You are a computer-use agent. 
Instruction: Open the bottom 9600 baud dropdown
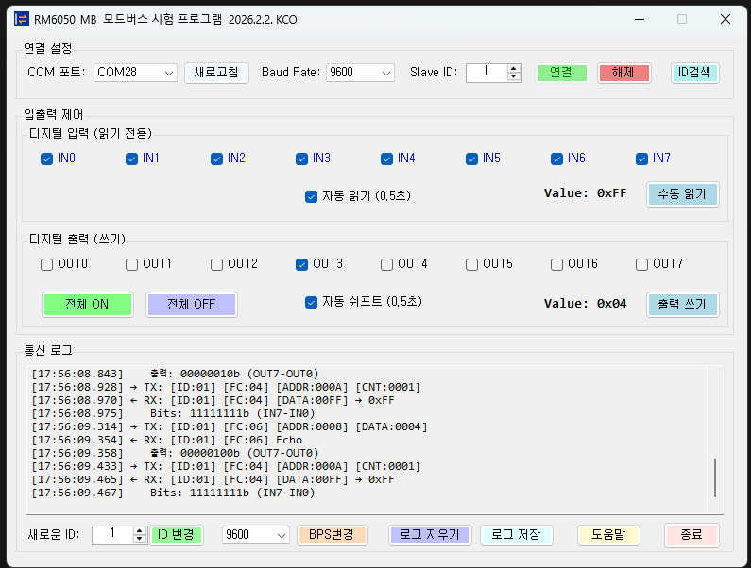tap(256, 535)
